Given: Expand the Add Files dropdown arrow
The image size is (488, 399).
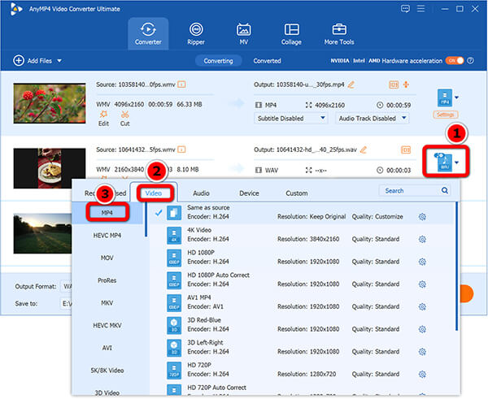Looking at the screenshot, I should click(59, 61).
